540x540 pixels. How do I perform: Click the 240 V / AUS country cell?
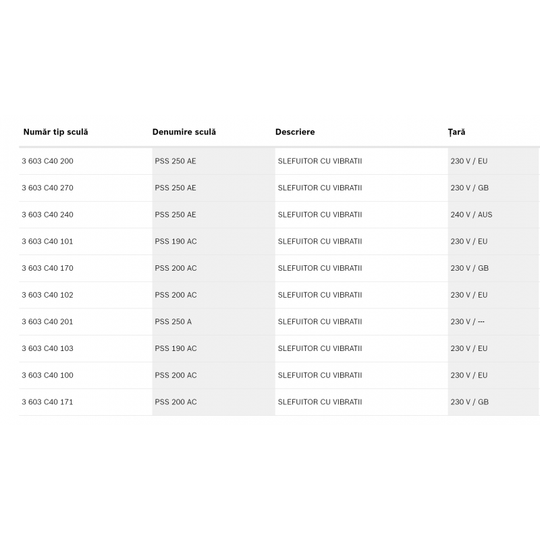click(x=471, y=215)
